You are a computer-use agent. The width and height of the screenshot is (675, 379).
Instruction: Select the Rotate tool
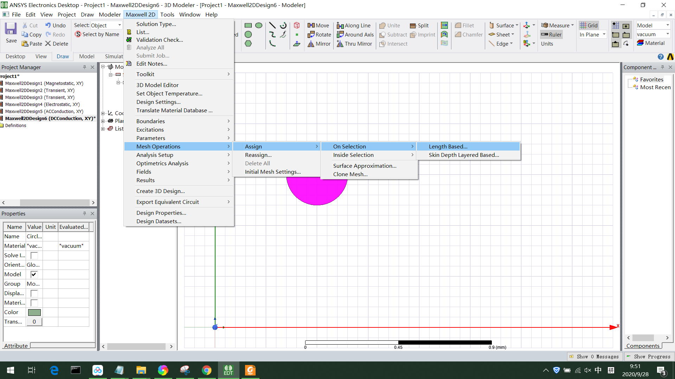click(x=319, y=34)
